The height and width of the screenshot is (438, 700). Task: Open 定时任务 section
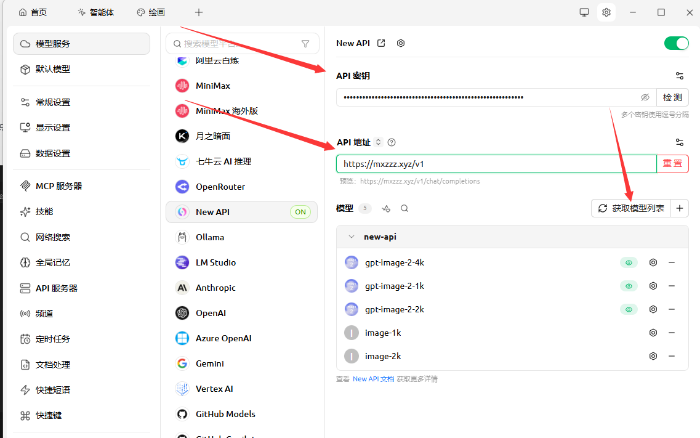click(82, 339)
